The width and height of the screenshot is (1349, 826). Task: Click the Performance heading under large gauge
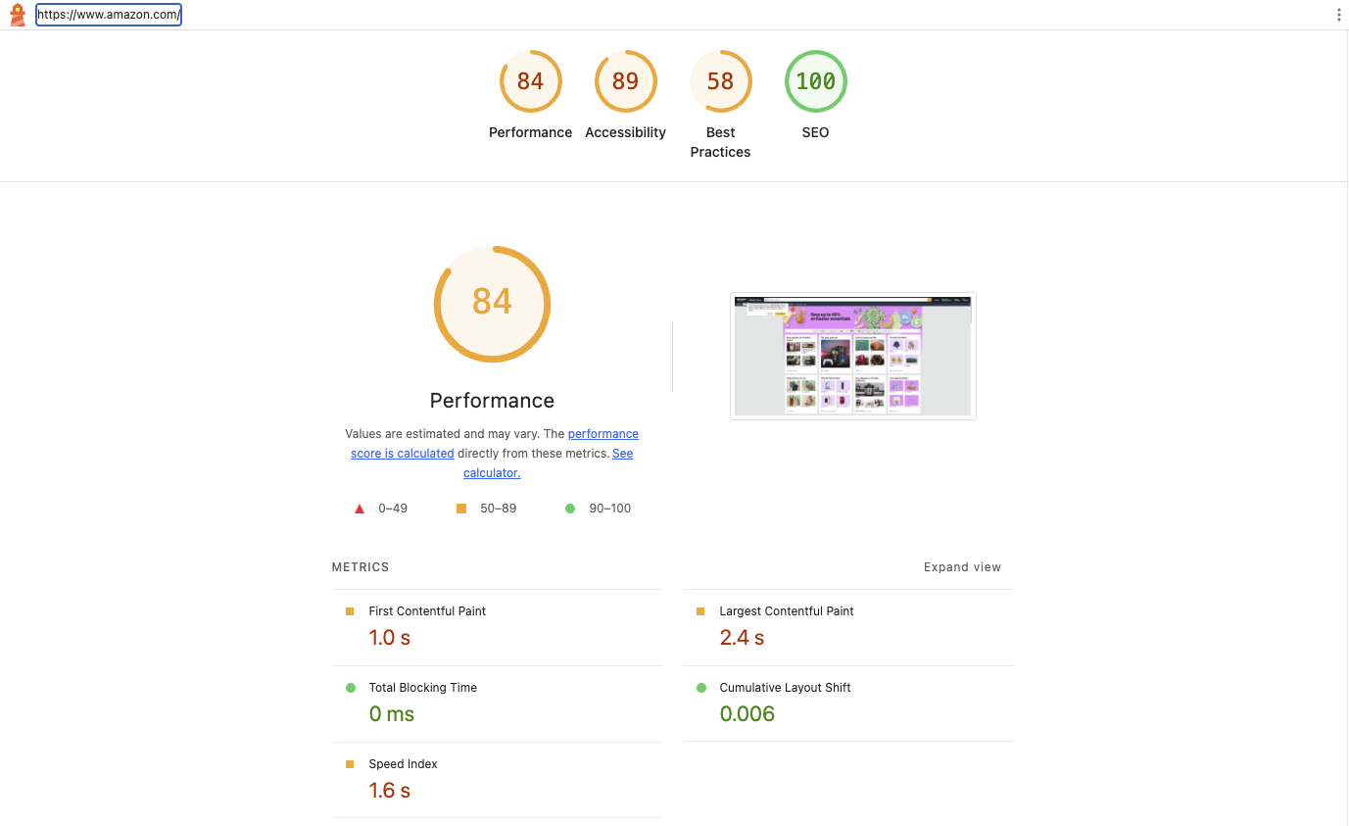point(492,401)
